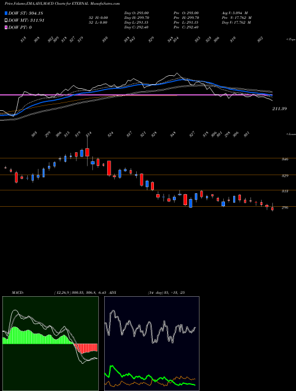Click the thick blue EMA line at its peak
Screen dimensions: 296x391
pos(182,79)
